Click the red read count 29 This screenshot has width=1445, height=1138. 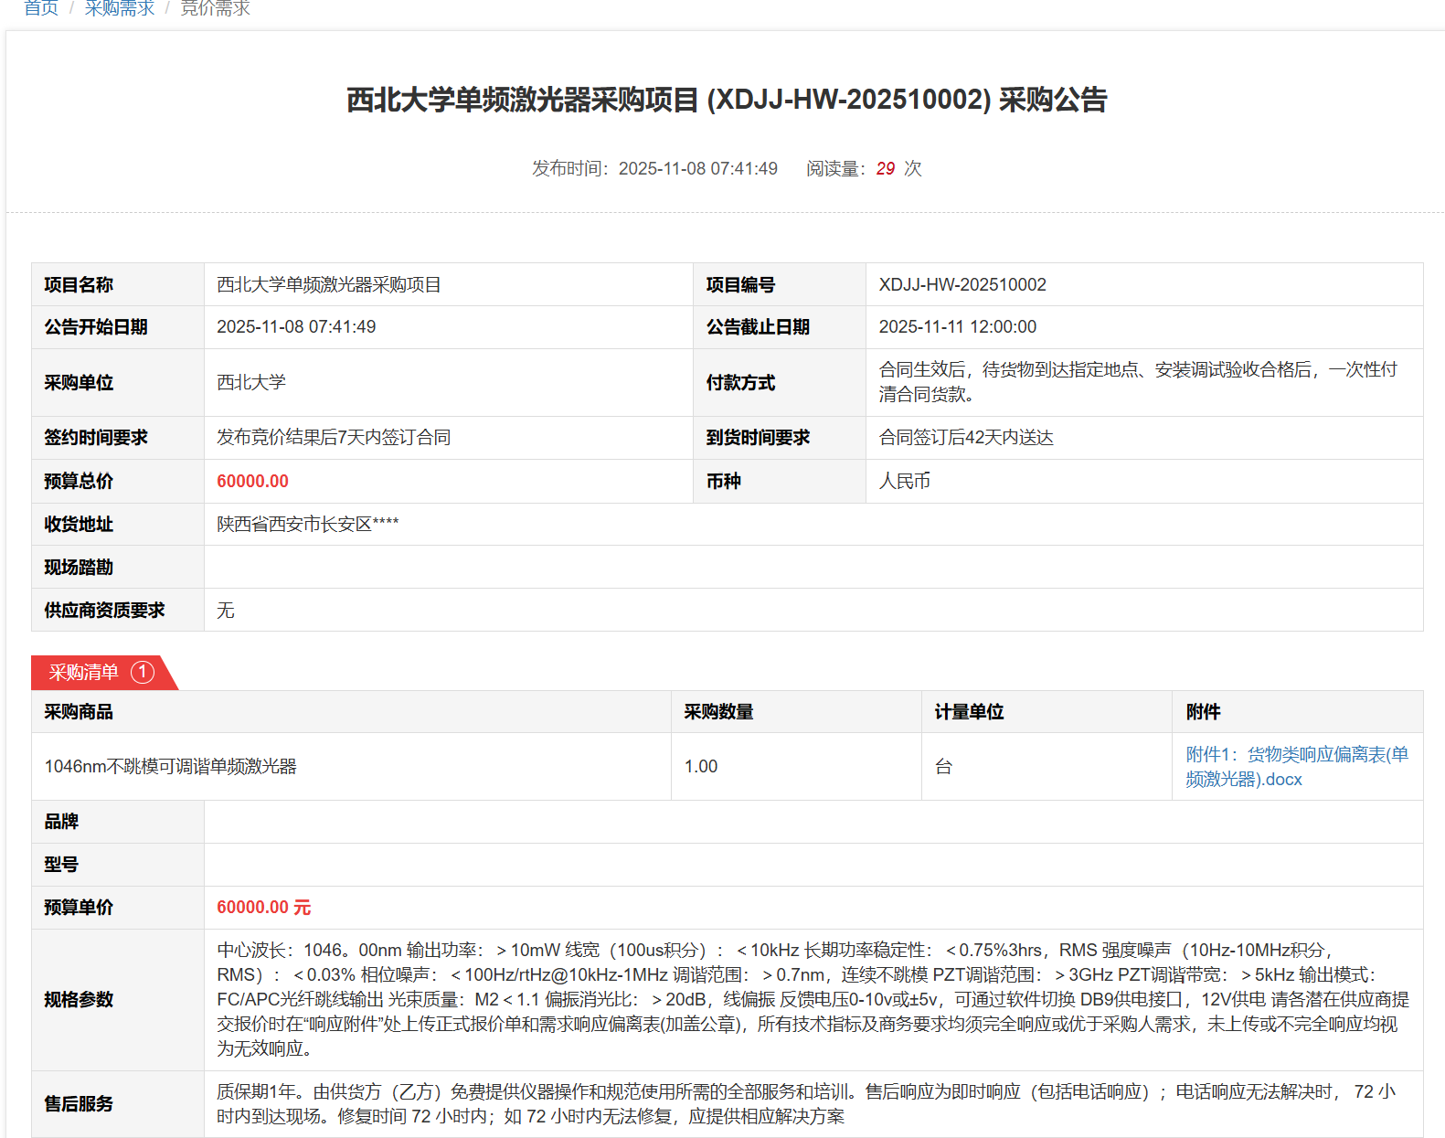click(x=885, y=169)
